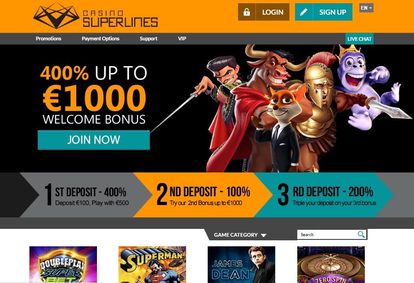Image resolution: width=414 pixels, height=283 pixels.
Task: Open the EN language dropdown
Action: (366, 8)
